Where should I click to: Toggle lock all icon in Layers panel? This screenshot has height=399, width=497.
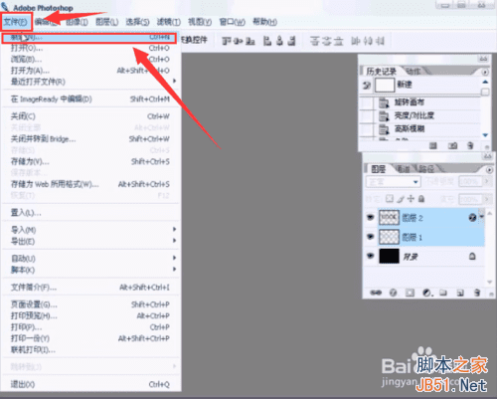click(x=421, y=199)
